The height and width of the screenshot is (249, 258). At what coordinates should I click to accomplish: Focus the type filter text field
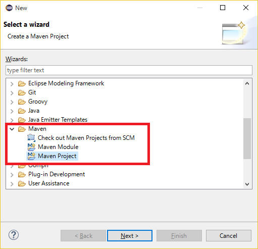pos(129,70)
